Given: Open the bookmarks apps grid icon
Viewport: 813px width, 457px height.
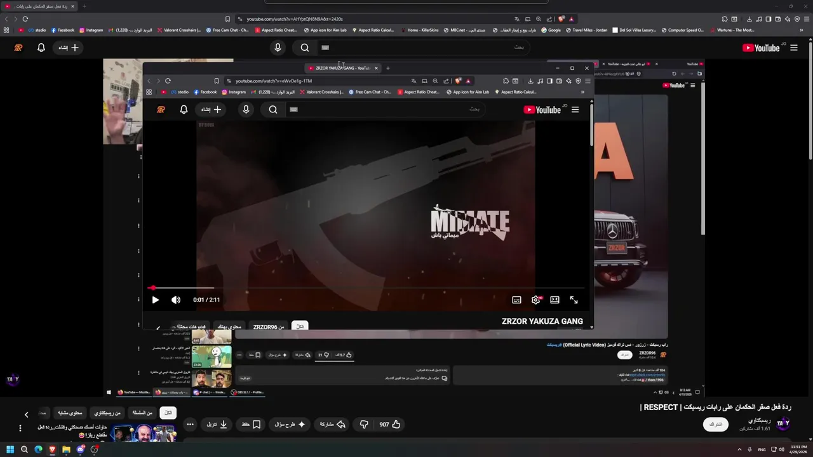Looking at the screenshot, I should (x=6, y=30).
